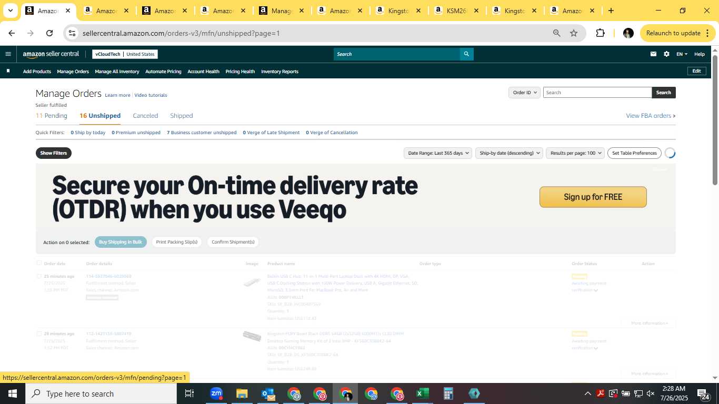This screenshot has width=719, height=404.
Task: Toggle the speaker volume tray icon
Action: point(651,393)
